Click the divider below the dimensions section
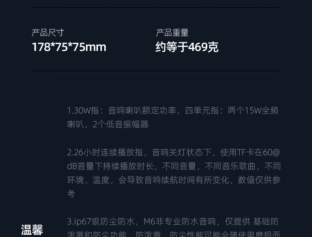Screen dimensions: 312x237 [156, 71]
